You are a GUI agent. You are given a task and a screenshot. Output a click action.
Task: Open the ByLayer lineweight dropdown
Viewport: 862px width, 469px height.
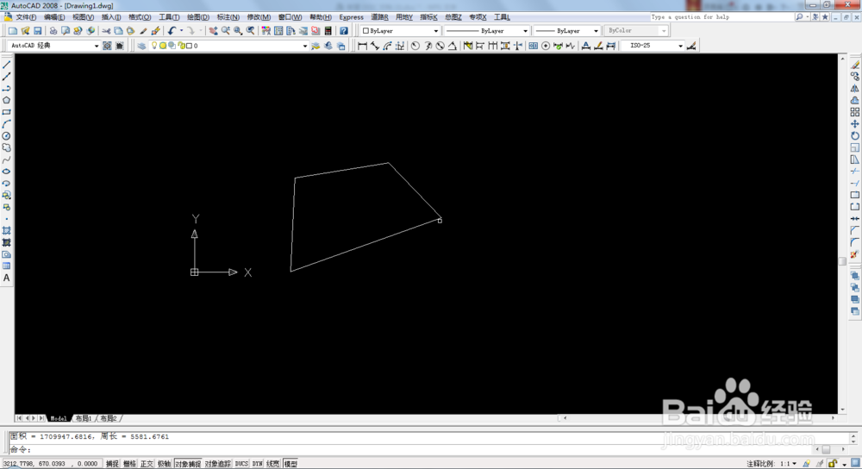point(596,31)
